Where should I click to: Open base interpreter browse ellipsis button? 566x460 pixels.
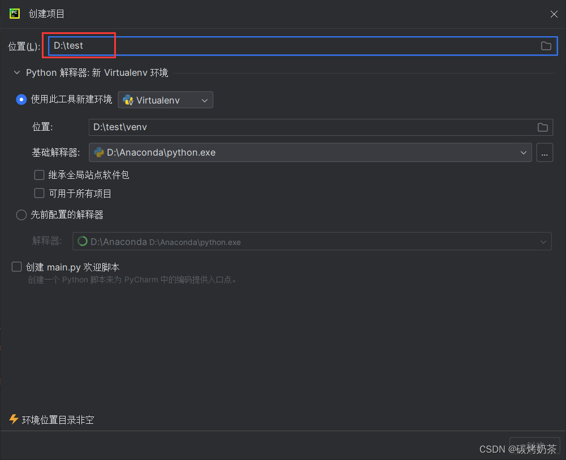545,152
